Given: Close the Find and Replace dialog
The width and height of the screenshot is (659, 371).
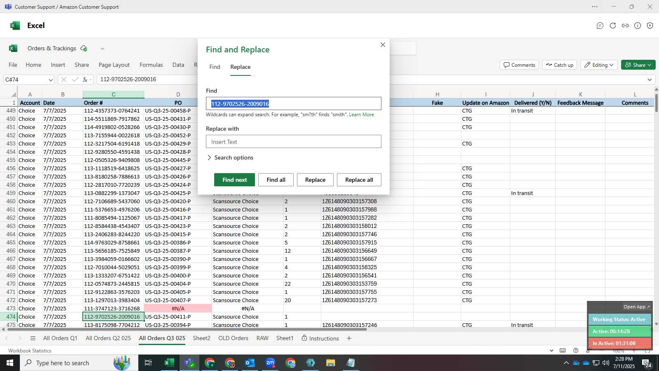Looking at the screenshot, I should 383,45.
